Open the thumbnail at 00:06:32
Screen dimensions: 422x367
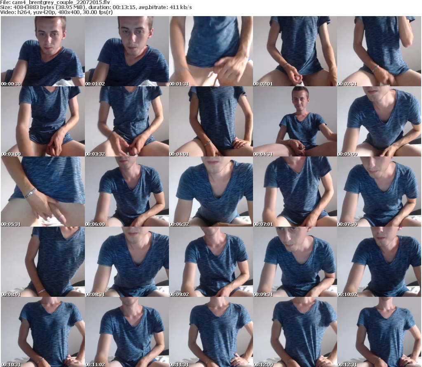click(x=211, y=192)
